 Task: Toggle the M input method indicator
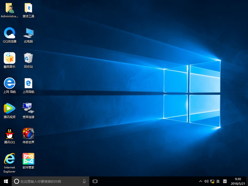click(x=225, y=181)
